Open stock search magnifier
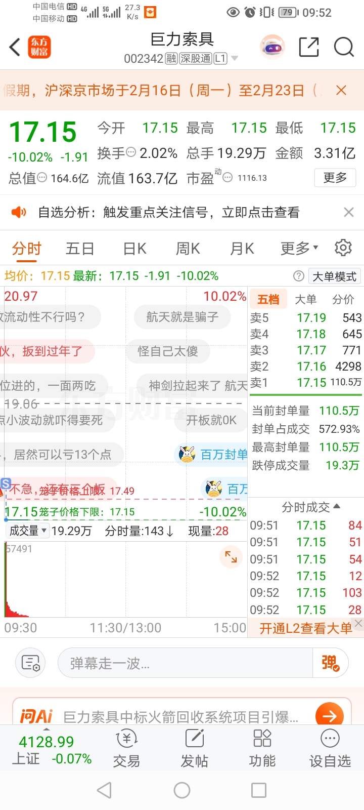This screenshot has width=364, height=810. [x=344, y=48]
